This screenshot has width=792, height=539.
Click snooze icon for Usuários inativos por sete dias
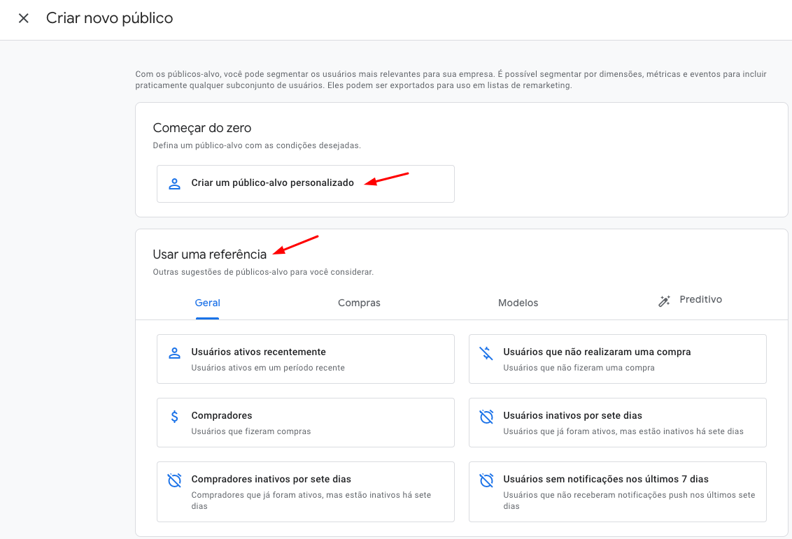[486, 417]
